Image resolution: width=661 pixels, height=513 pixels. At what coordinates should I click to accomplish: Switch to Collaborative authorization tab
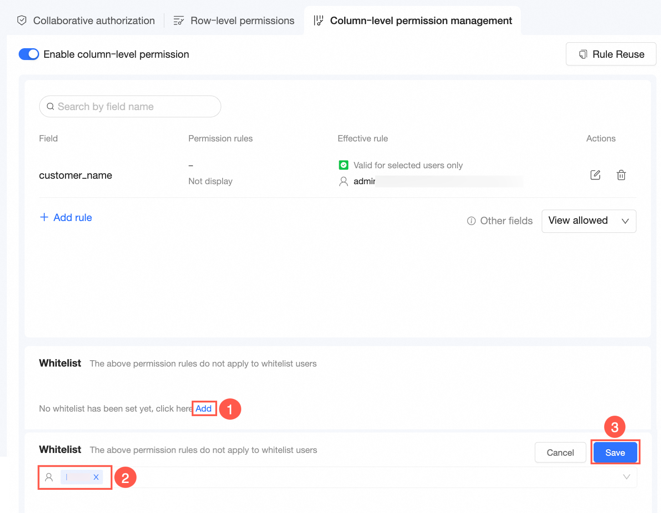pos(86,21)
